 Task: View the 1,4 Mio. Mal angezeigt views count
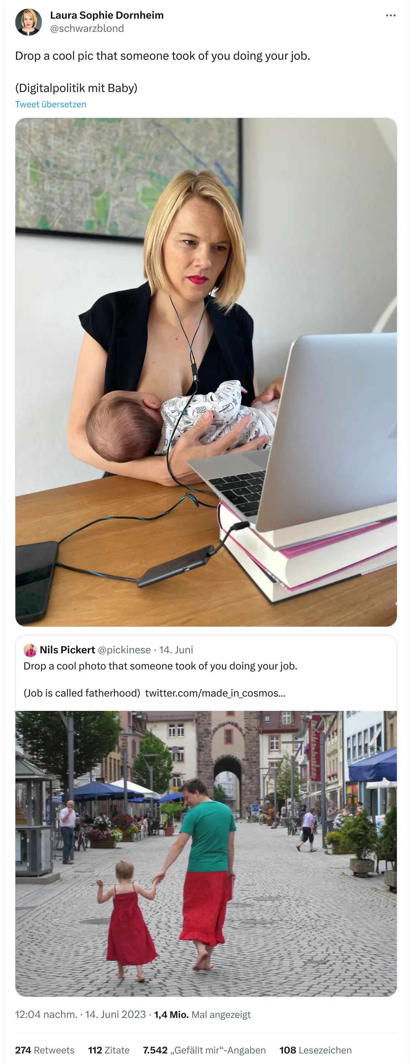point(203,1014)
